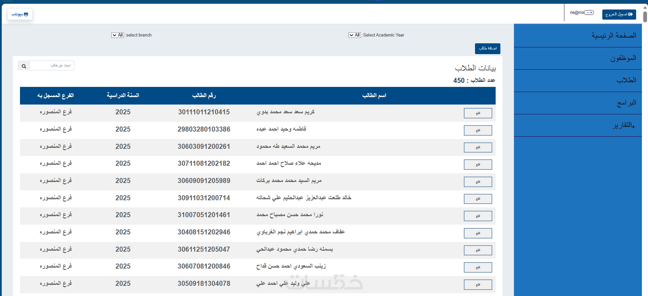Open record for مريم السيد محمد محمد بركات

(x=478, y=182)
